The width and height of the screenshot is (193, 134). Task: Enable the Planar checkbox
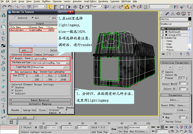(x=163, y=78)
